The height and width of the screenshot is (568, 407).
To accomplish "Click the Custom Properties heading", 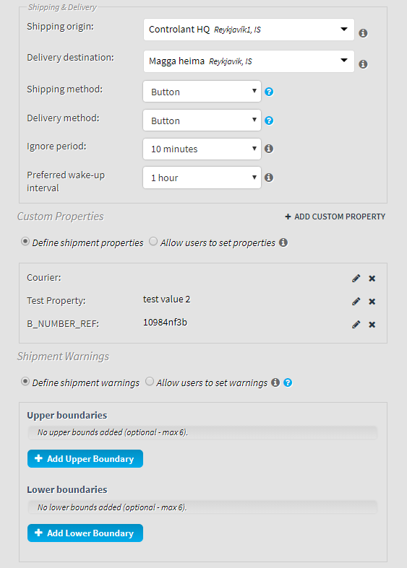I will click(x=61, y=217).
